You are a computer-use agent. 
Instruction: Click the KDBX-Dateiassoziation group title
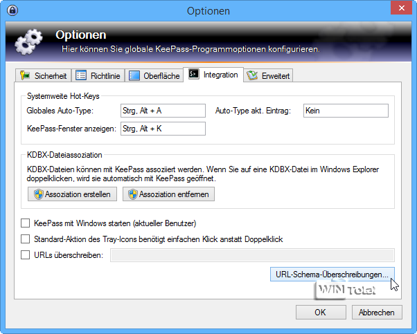pyautogui.click(x=64, y=155)
